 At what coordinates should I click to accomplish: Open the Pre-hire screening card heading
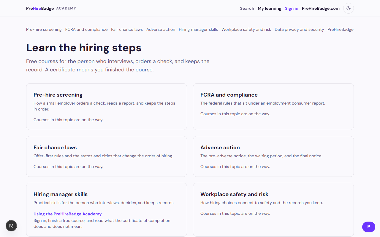point(58,95)
